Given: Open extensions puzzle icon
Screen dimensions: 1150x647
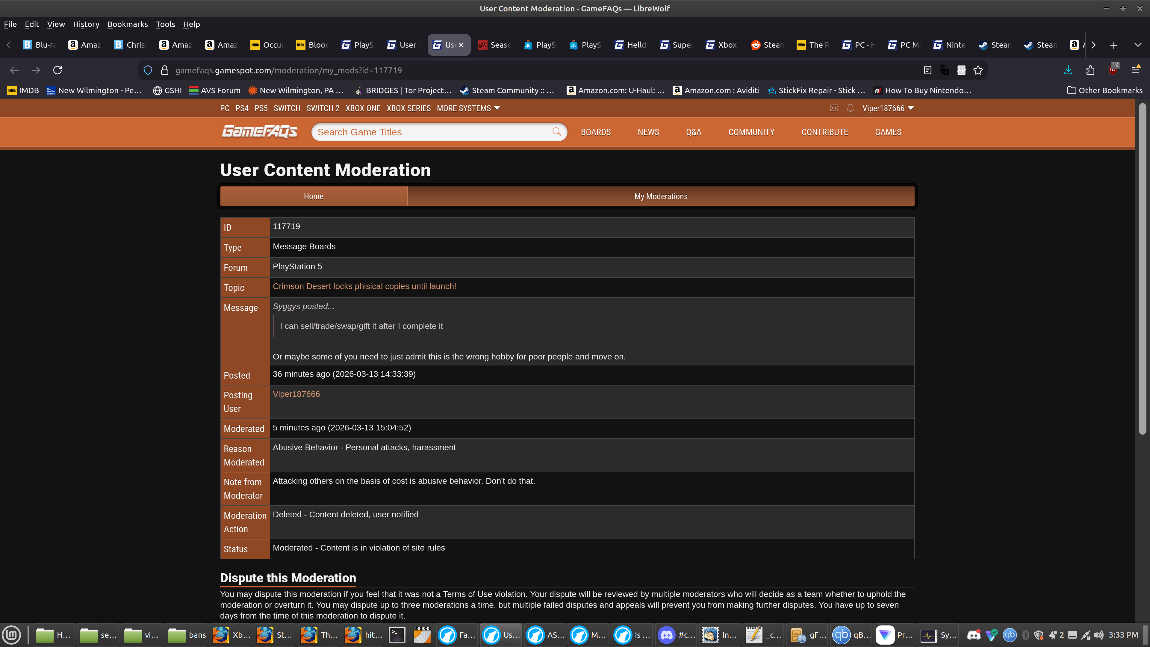Looking at the screenshot, I should (x=1090, y=70).
